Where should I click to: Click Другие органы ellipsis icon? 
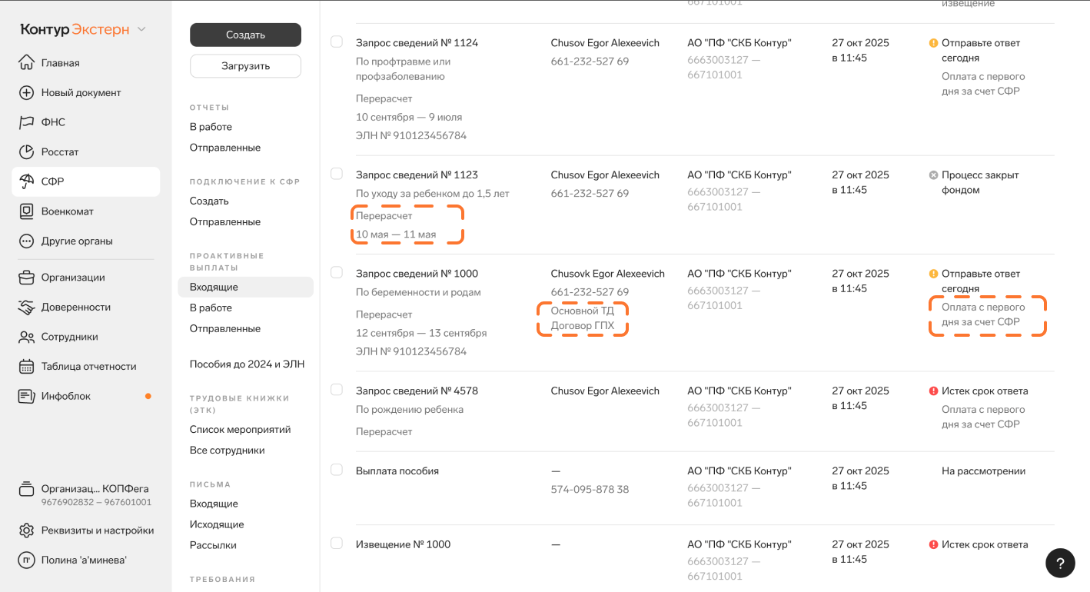[x=27, y=241]
